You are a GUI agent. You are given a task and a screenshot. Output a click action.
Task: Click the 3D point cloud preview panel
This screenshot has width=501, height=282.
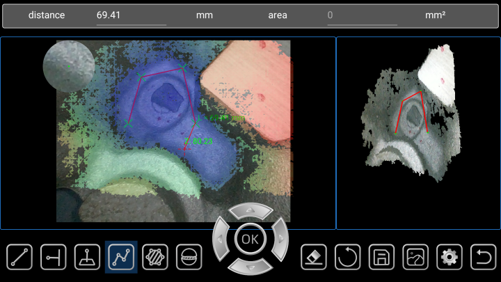click(x=417, y=132)
